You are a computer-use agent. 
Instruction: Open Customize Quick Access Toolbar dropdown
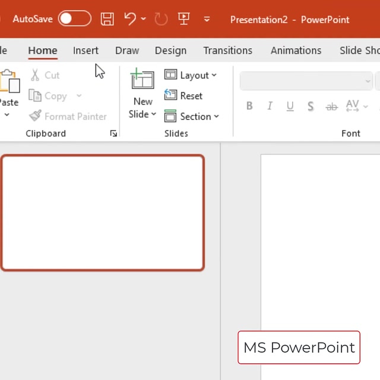[x=207, y=19]
